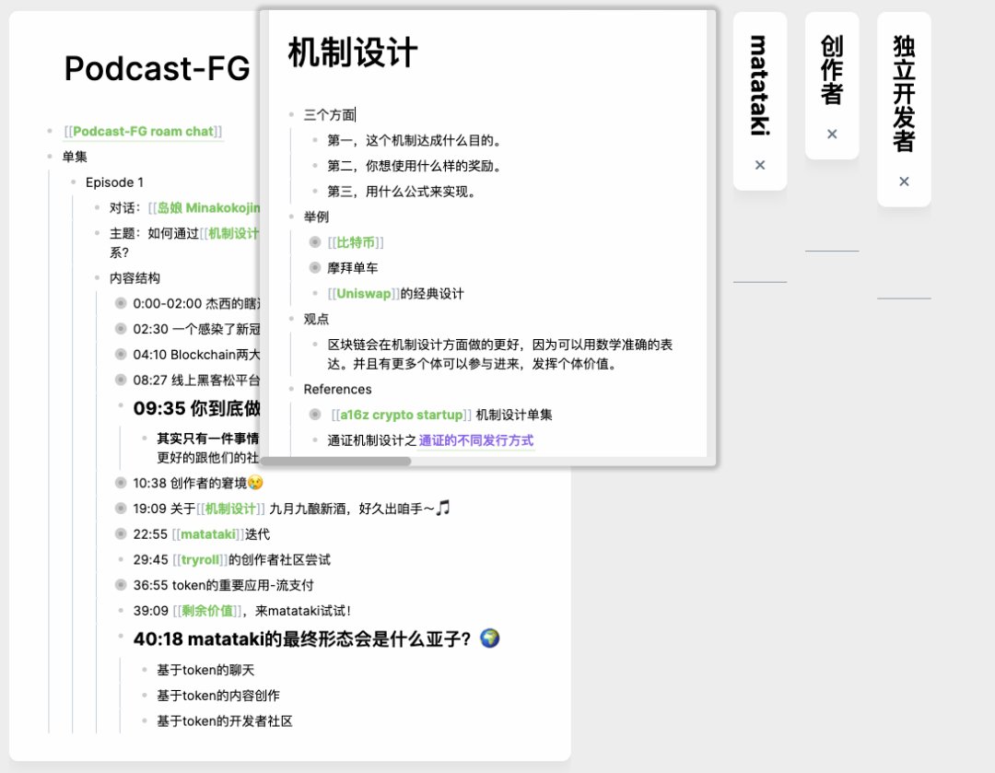Close the "创作者" sidebar card
This screenshot has height=773, width=995.
(x=831, y=134)
